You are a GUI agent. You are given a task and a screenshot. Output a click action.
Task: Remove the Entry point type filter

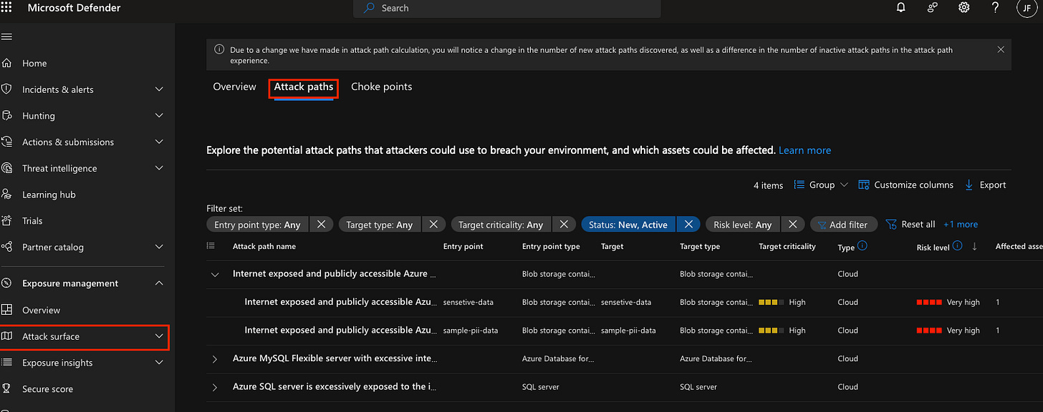[x=321, y=225]
